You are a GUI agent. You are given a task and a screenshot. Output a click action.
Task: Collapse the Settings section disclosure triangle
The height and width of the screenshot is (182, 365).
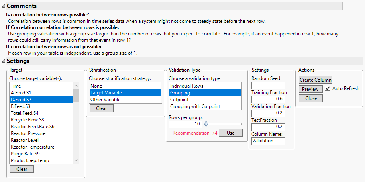point(4,61)
